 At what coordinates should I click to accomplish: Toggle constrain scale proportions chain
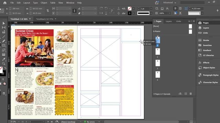(x=75, y=11)
